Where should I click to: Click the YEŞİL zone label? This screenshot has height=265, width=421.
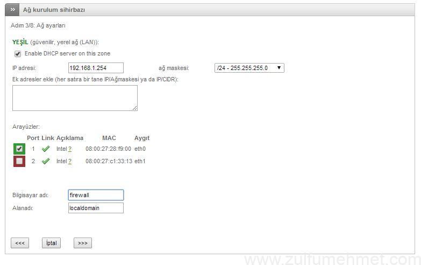point(20,42)
